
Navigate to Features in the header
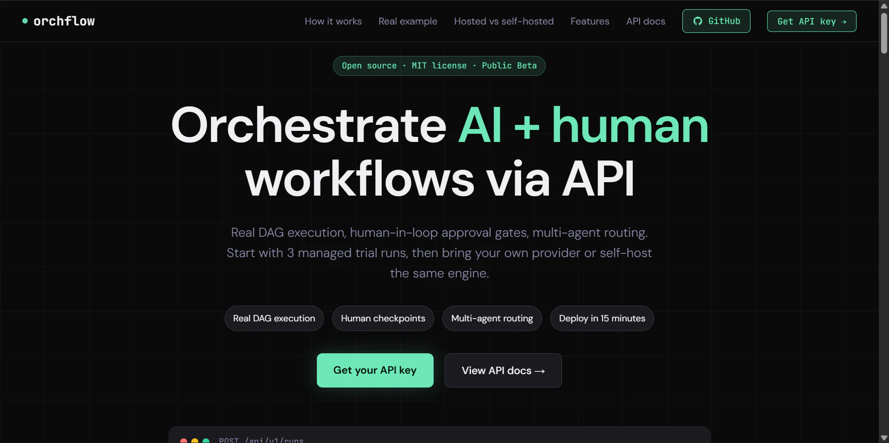[590, 21]
